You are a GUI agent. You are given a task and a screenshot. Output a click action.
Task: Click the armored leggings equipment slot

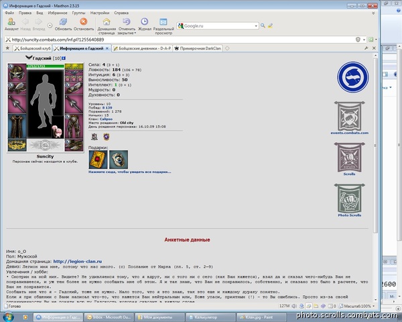(74, 126)
